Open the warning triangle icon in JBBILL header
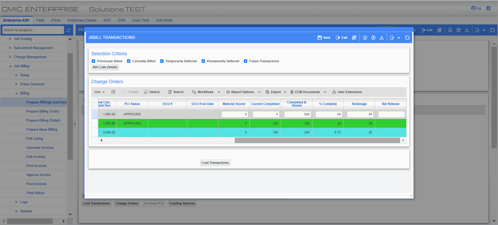Image resolution: width=498 pixels, height=225 pixels. coord(381,37)
